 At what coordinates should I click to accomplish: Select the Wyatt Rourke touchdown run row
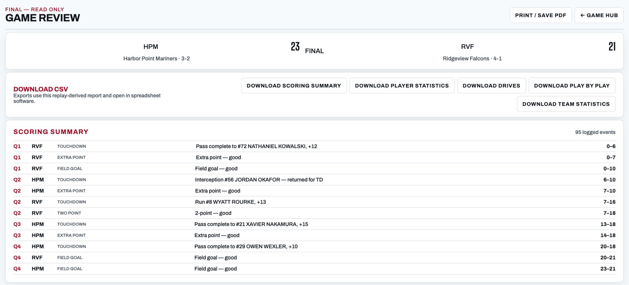(314, 202)
